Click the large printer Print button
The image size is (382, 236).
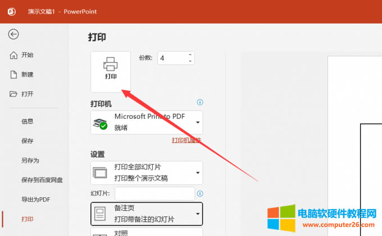111,71
